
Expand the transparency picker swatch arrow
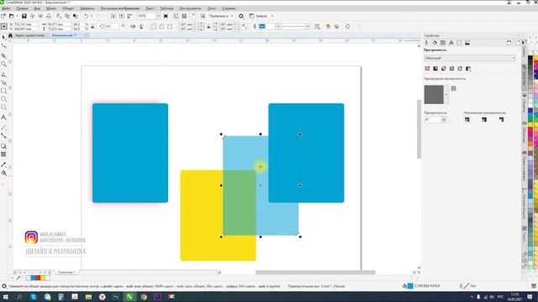pyautogui.click(x=446, y=95)
